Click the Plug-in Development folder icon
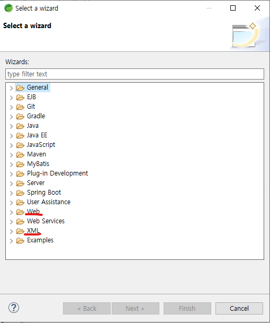The height and width of the screenshot is (323, 270). pos(20,173)
